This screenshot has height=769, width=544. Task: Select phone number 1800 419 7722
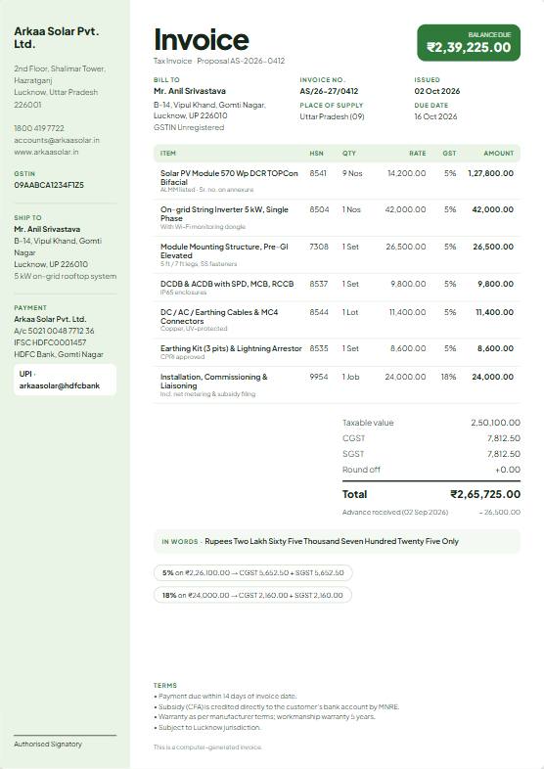(x=39, y=128)
